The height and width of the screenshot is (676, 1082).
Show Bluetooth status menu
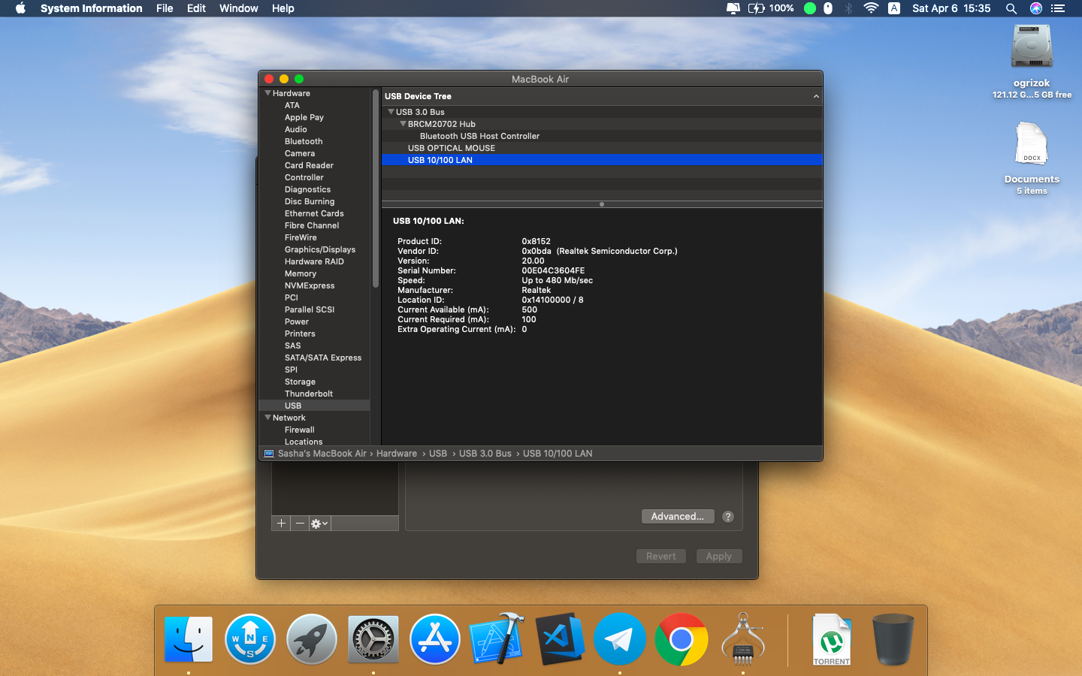[x=848, y=8]
